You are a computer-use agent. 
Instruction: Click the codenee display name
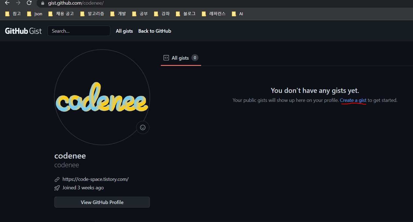point(70,156)
